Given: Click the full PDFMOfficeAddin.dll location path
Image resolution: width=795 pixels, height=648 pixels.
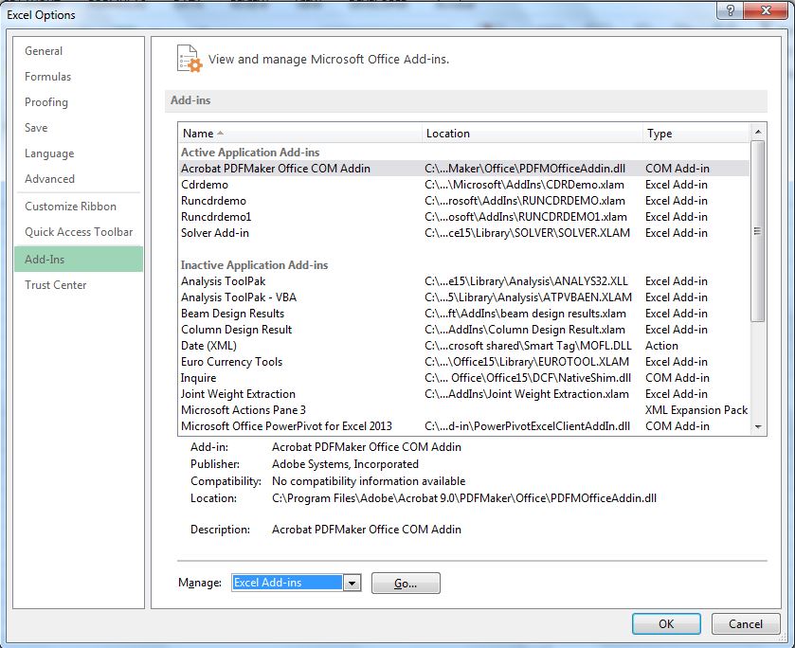Looking at the screenshot, I should tap(464, 498).
